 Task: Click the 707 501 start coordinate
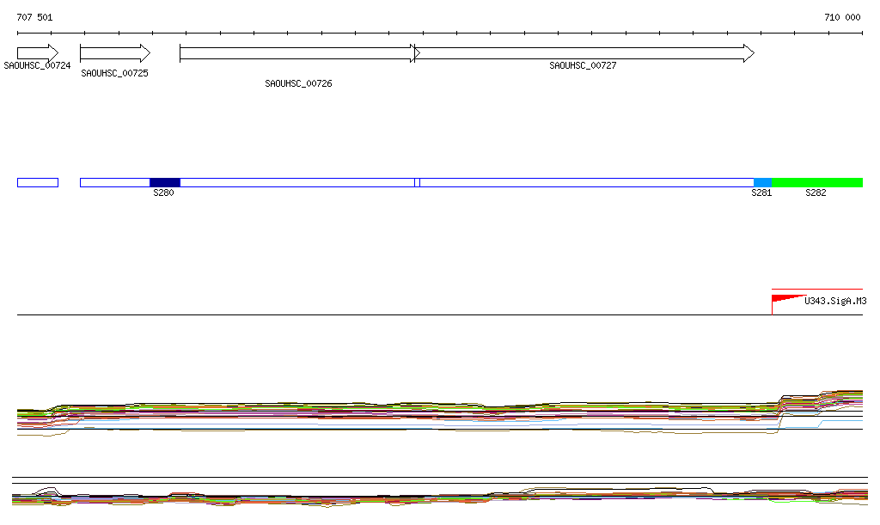pos(34,17)
